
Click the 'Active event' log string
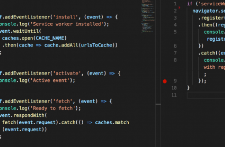click(x=50, y=80)
